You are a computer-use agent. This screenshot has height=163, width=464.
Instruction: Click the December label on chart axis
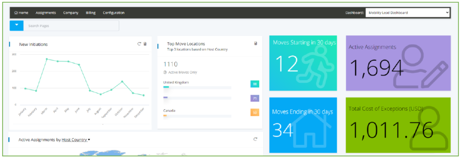(x=140, y=113)
